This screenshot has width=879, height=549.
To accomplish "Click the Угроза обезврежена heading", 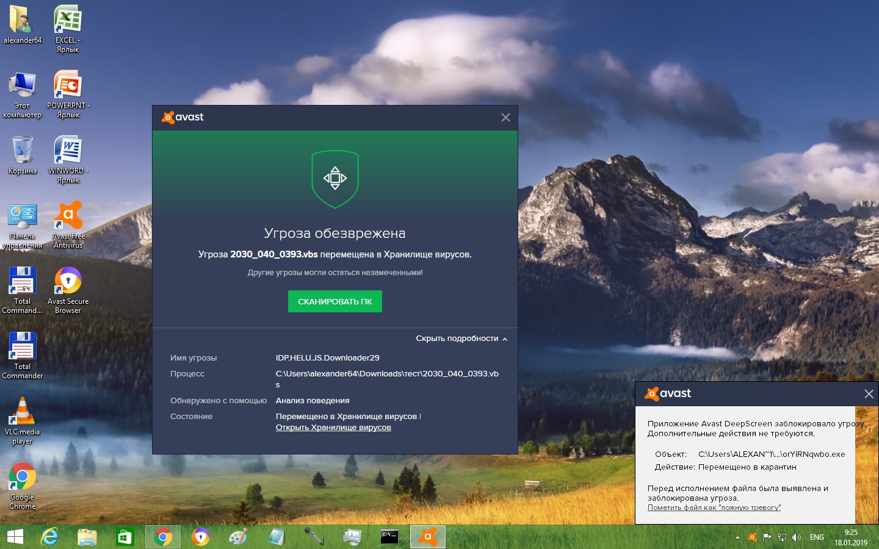I will [x=335, y=233].
